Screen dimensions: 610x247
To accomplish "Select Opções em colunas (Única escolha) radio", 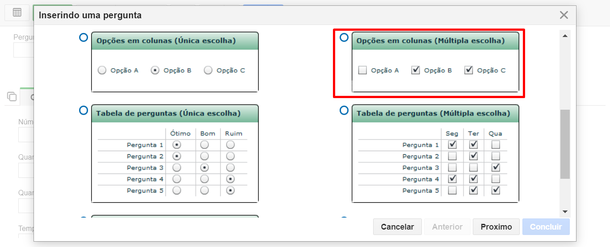I will [83, 37].
